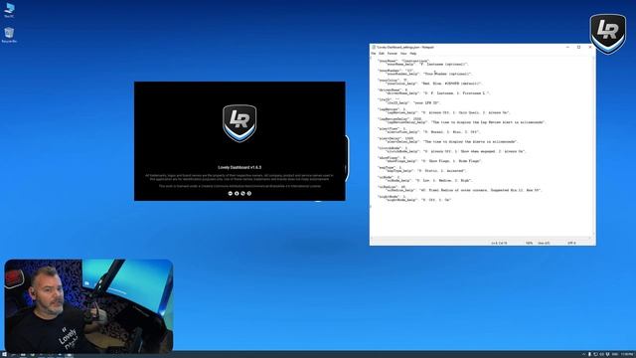Click the "lfmID_help" line in Notepad
The height and width of the screenshot is (358, 636).
point(413,102)
